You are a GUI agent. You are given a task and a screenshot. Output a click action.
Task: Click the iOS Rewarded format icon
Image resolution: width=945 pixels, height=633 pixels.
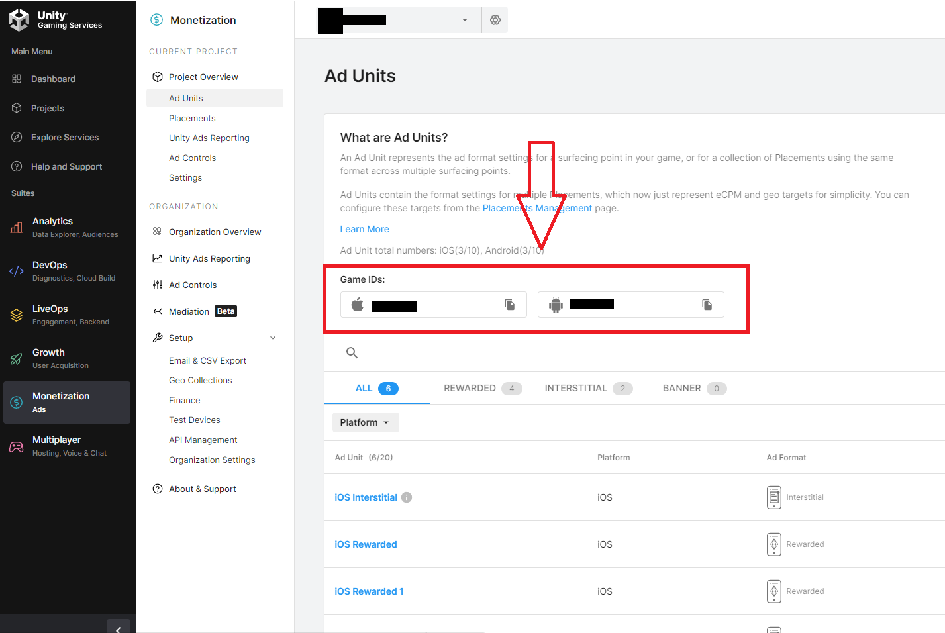tap(774, 544)
